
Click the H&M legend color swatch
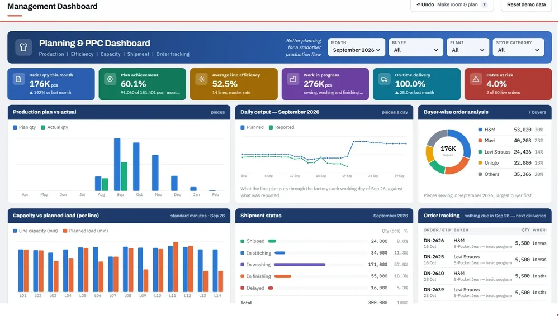pos(480,130)
